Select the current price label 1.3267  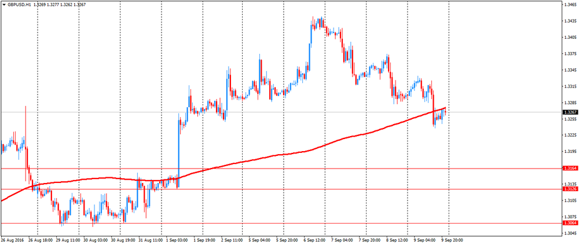coord(569,112)
